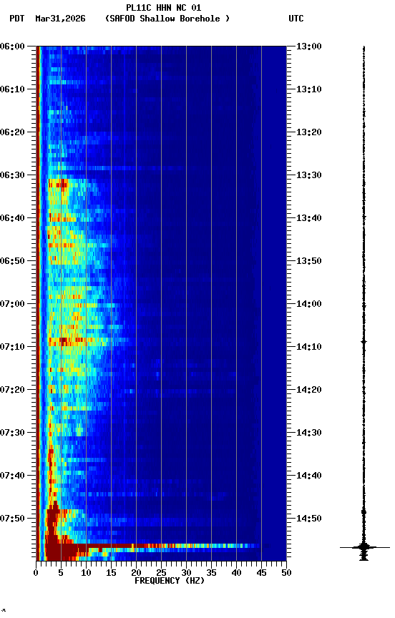Click the 14:20 UTC time label
The width and height of the screenshot is (395, 618).
pos(309,390)
